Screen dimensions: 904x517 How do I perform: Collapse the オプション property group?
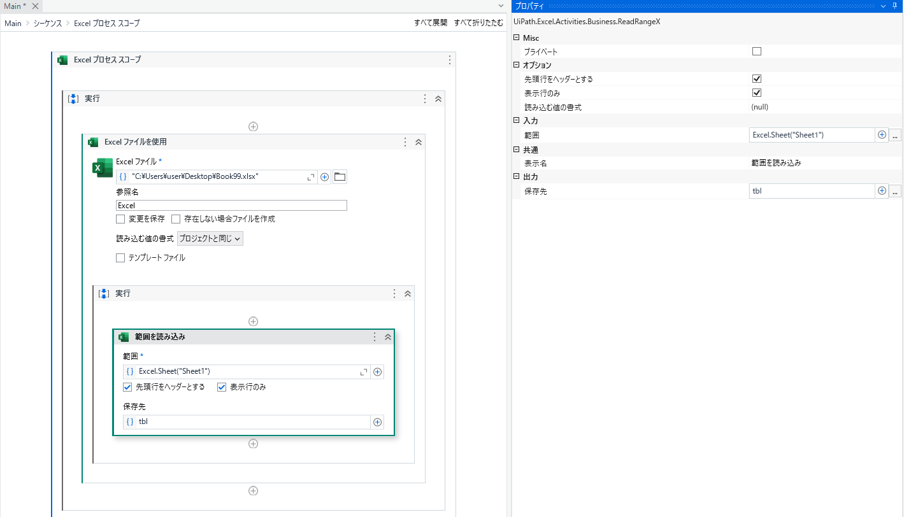pos(516,65)
